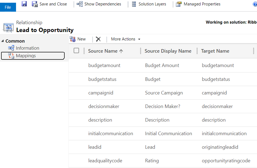Image resolution: width=257 pixels, height=168 pixels.
Task: Click the floppy disk Save icon
Action: coord(24,4)
